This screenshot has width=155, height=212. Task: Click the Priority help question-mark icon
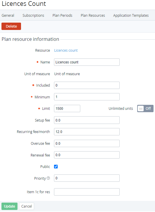[48, 178]
